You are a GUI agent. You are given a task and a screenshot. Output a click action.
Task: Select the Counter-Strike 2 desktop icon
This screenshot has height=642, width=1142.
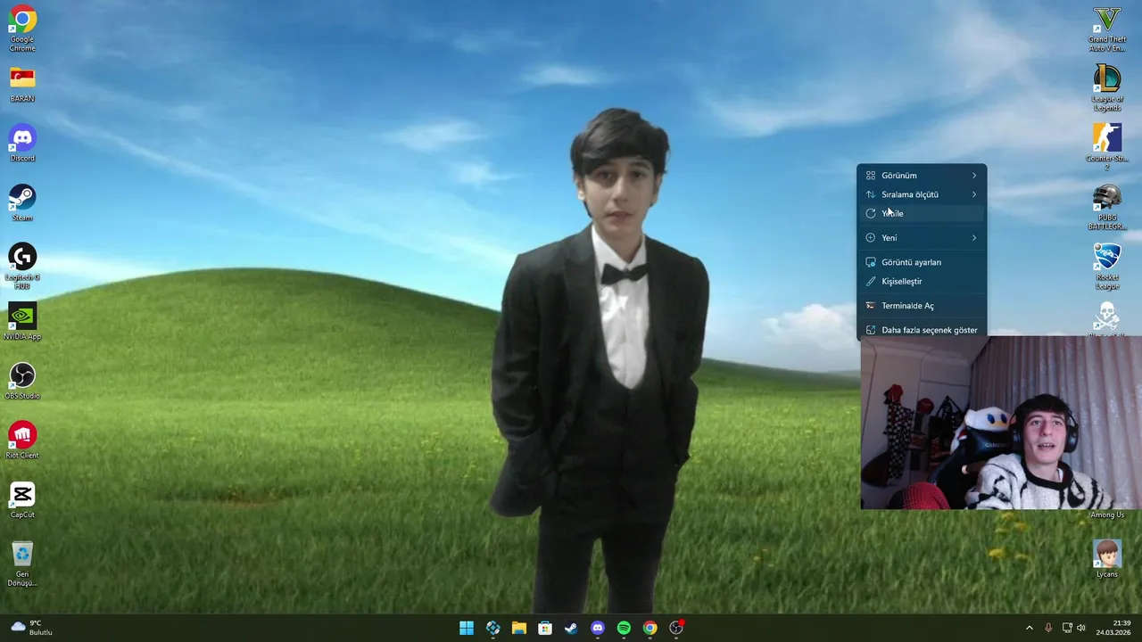pyautogui.click(x=1107, y=147)
